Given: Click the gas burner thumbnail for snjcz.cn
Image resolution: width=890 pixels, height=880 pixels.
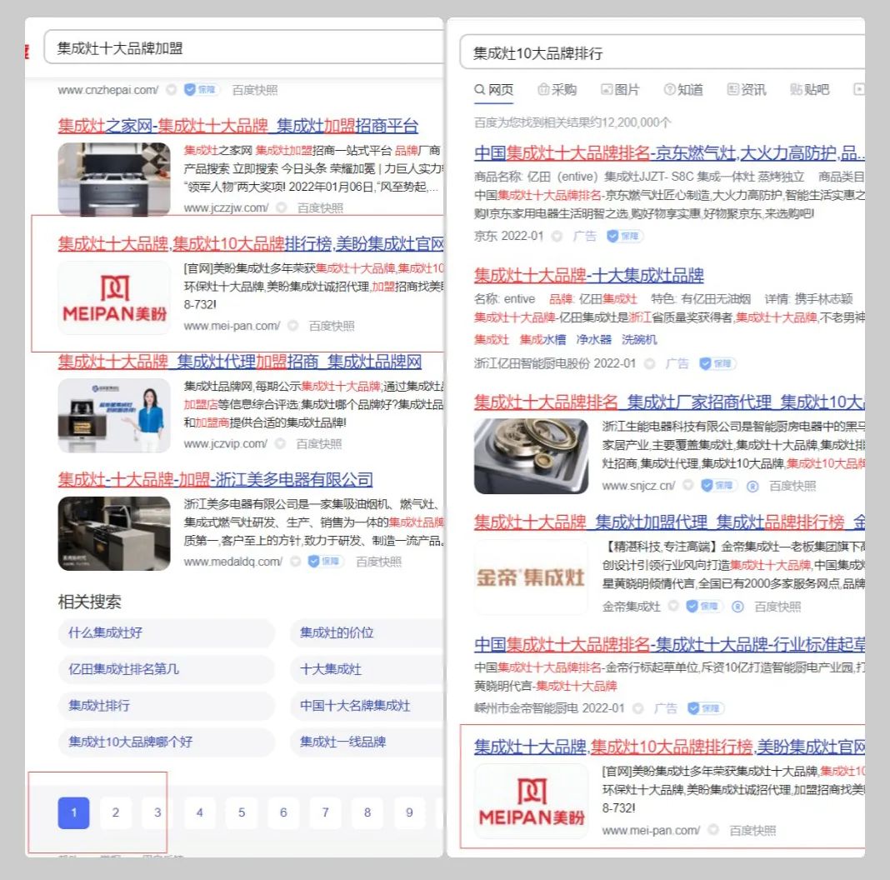Looking at the screenshot, I should [x=532, y=457].
